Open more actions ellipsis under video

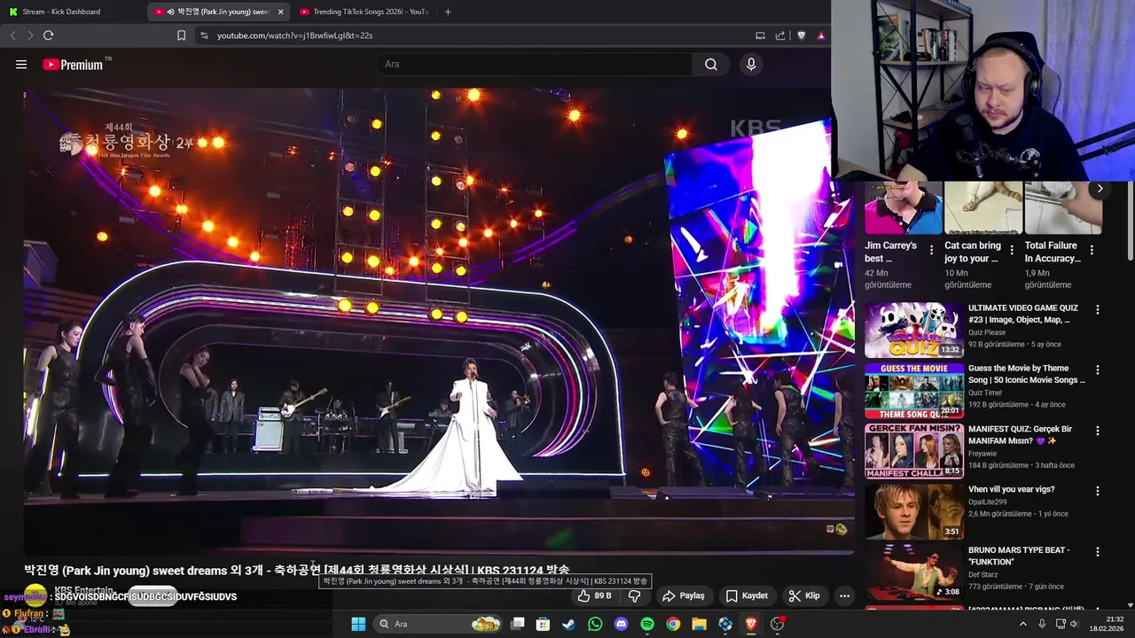point(845,596)
